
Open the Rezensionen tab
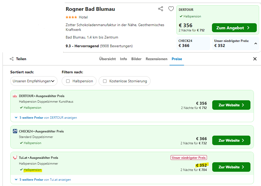pos(156,59)
